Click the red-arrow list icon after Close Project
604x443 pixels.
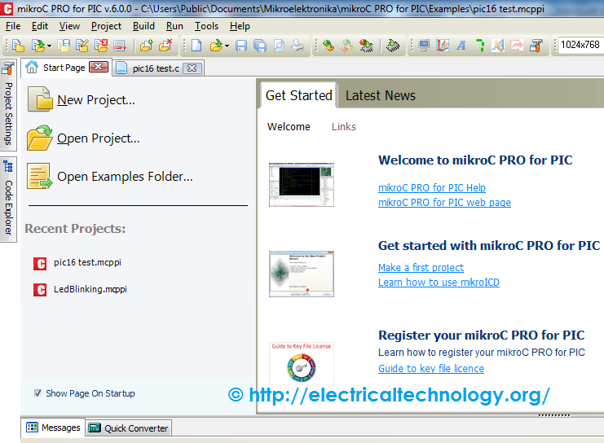120,46
